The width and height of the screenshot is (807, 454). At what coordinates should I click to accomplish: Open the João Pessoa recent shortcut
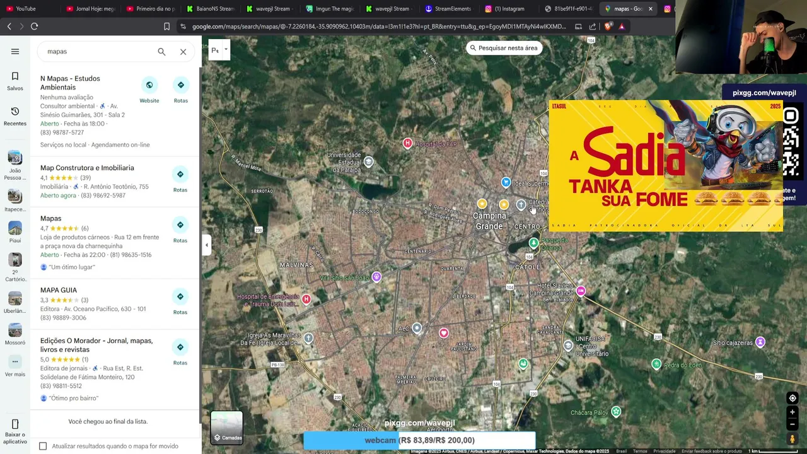click(15, 165)
